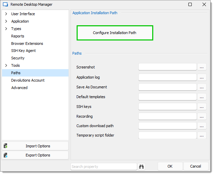Click into the Search property field
214x175 pixels.
point(104,167)
